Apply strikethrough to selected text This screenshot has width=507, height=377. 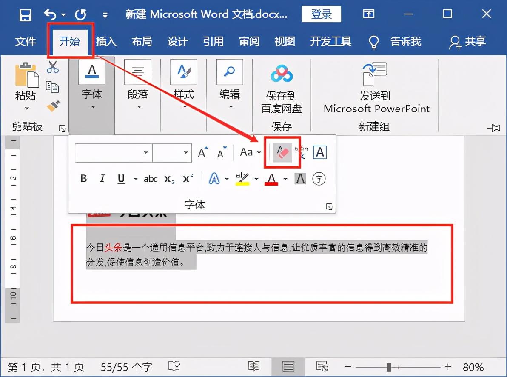coord(150,179)
